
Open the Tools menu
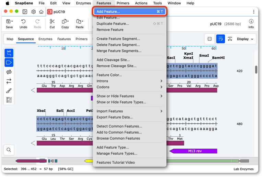[157, 3]
